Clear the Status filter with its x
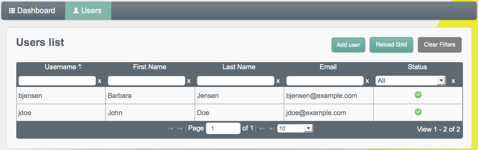Screen dimensions: 478x150 tap(453, 81)
